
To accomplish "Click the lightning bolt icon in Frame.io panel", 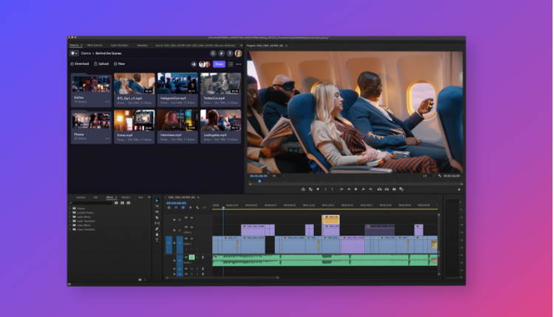I will 222,53.
